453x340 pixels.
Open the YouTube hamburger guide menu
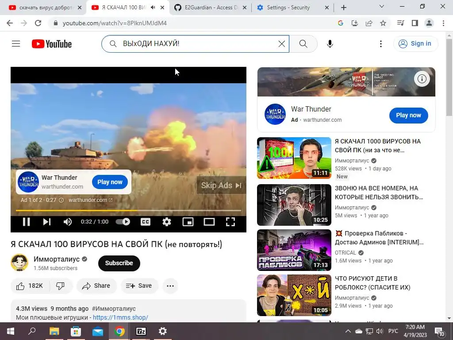pos(16,44)
